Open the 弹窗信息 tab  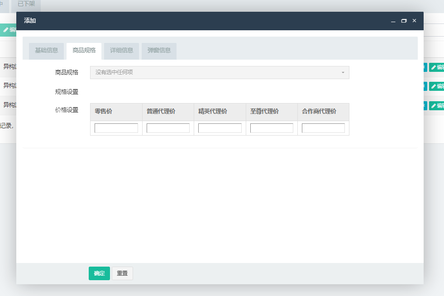(x=159, y=50)
